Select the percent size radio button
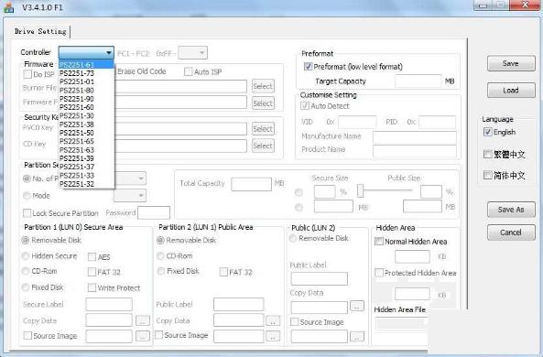 (x=299, y=192)
